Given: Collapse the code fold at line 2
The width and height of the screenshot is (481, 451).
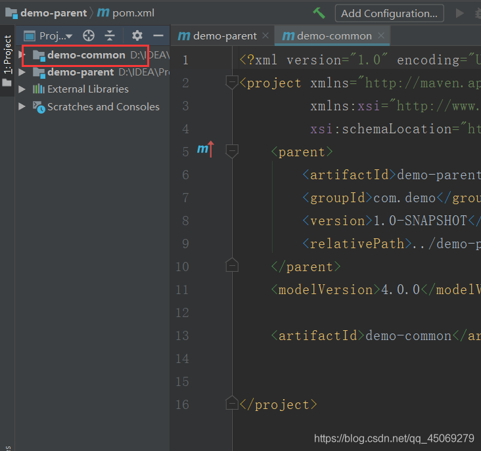Looking at the screenshot, I should 231,83.
